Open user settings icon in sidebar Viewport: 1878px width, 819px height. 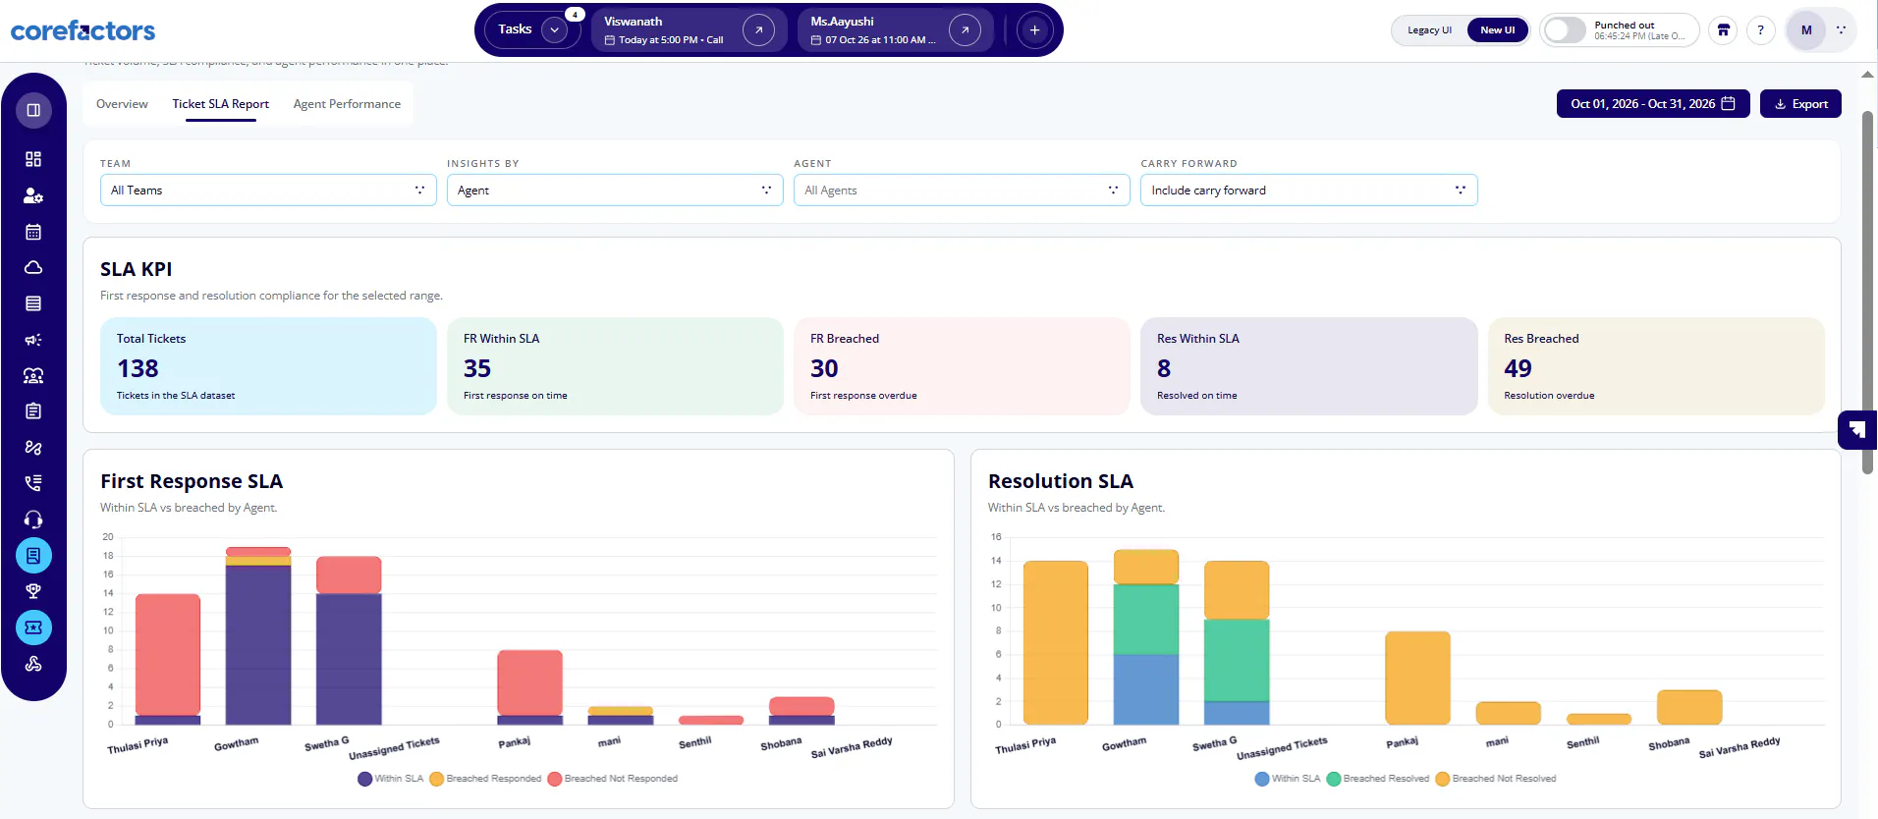[x=33, y=195]
